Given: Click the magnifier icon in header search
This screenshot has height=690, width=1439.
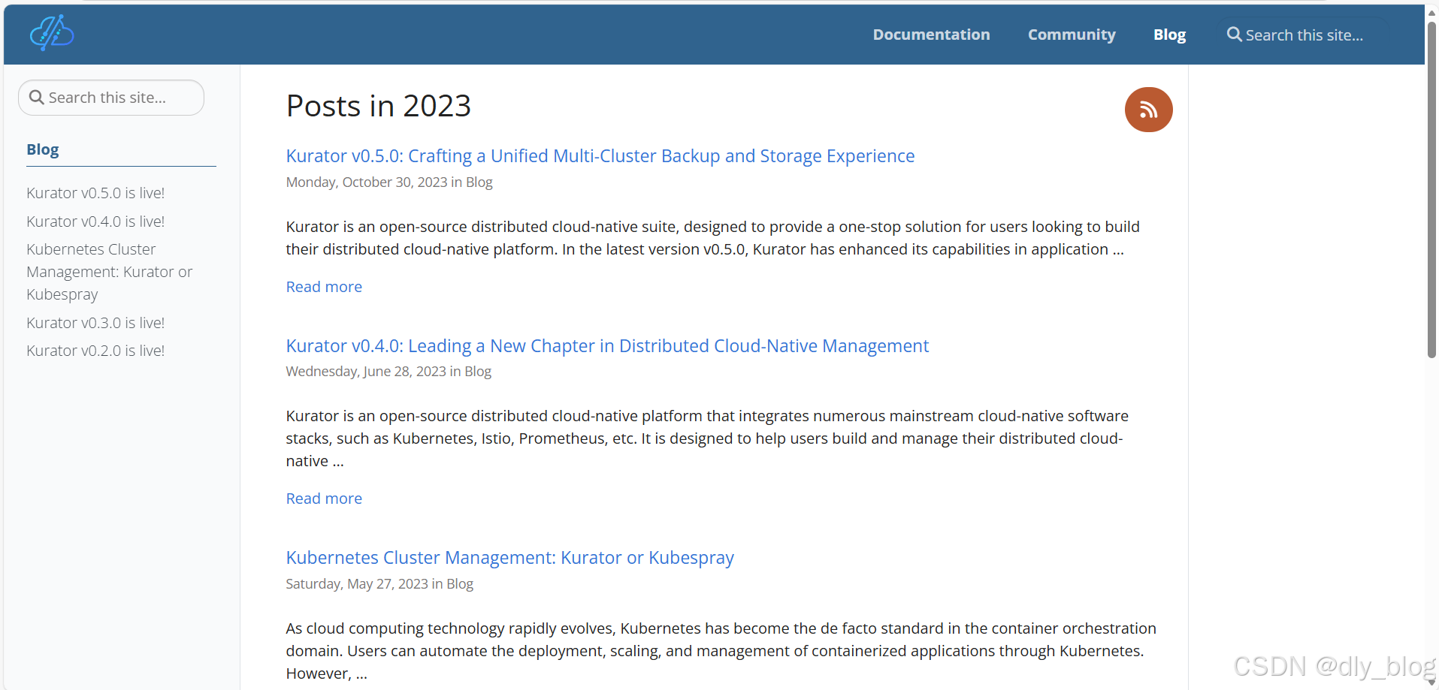Looking at the screenshot, I should 1234,35.
